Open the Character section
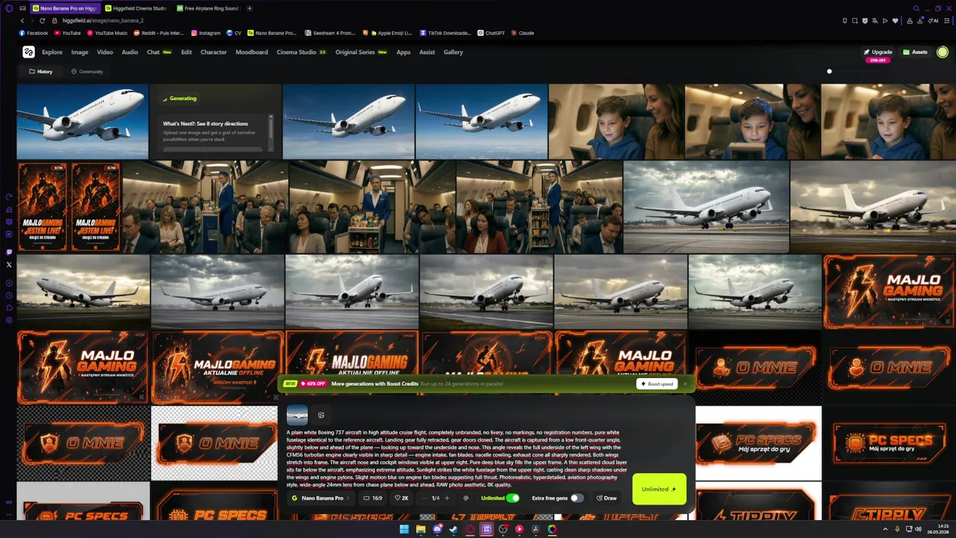956x538 pixels. click(214, 52)
